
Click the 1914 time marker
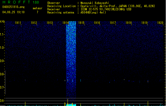(x=65, y=23)
